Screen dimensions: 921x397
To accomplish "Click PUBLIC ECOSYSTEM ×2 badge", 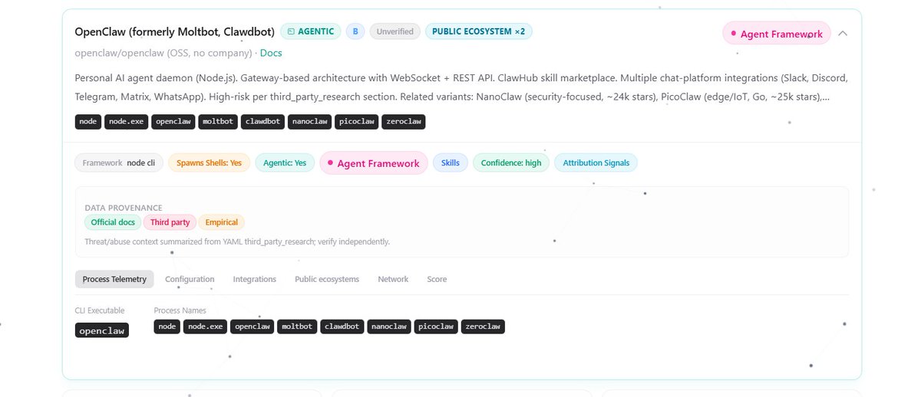I will [x=479, y=31].
